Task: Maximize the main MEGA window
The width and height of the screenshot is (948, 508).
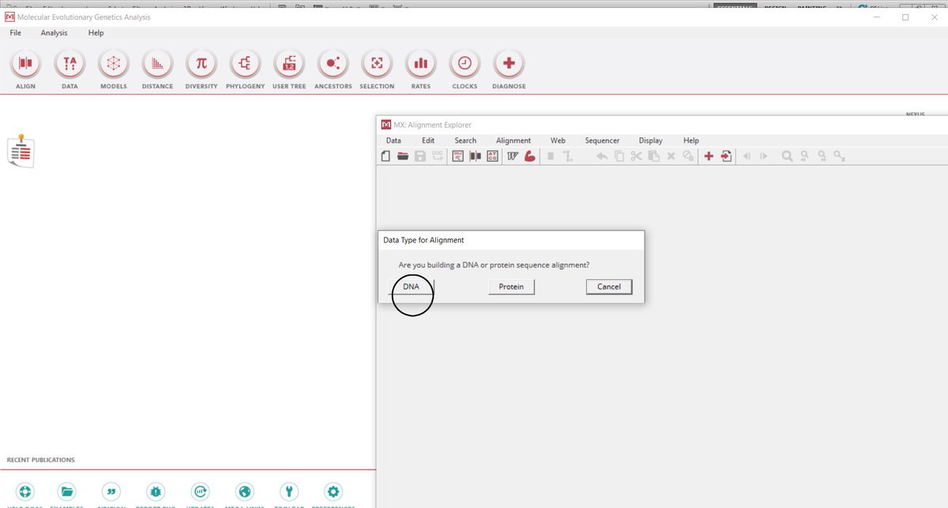Action: coord(905,17)
